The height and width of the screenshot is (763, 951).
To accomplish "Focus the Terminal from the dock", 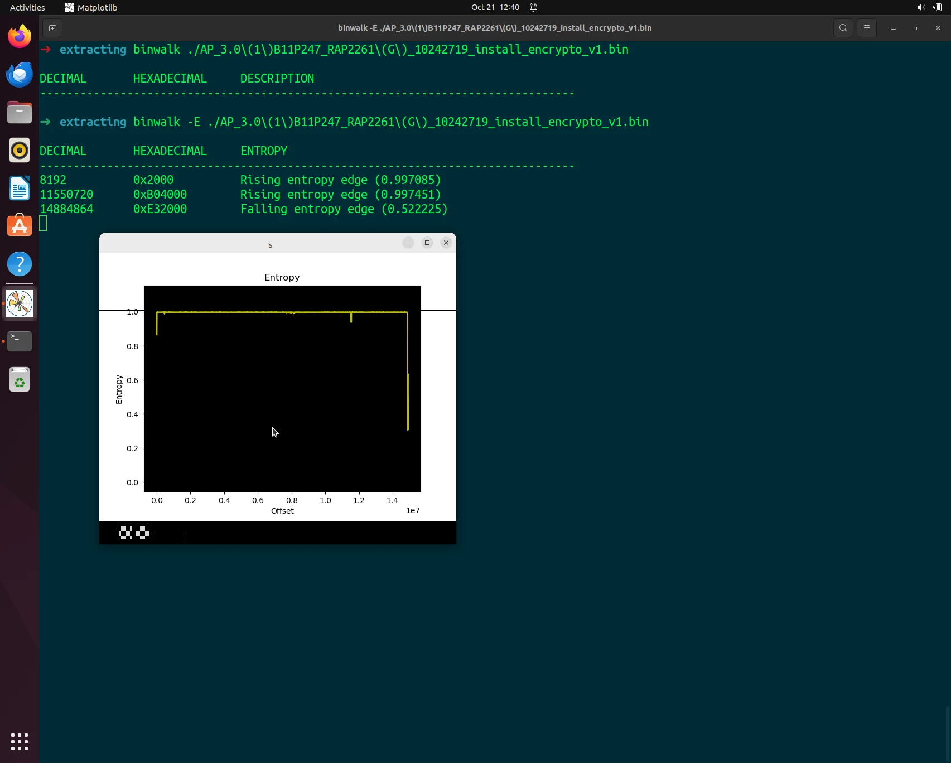I will coord(20,341).
